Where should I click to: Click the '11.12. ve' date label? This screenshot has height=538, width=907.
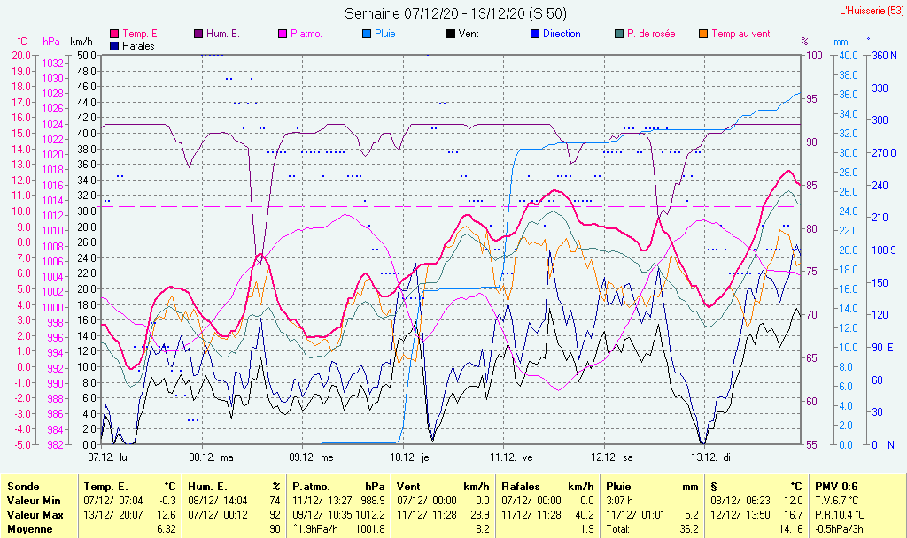coord(511,457)
